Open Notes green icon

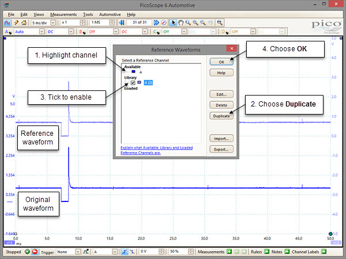point(287,252)
